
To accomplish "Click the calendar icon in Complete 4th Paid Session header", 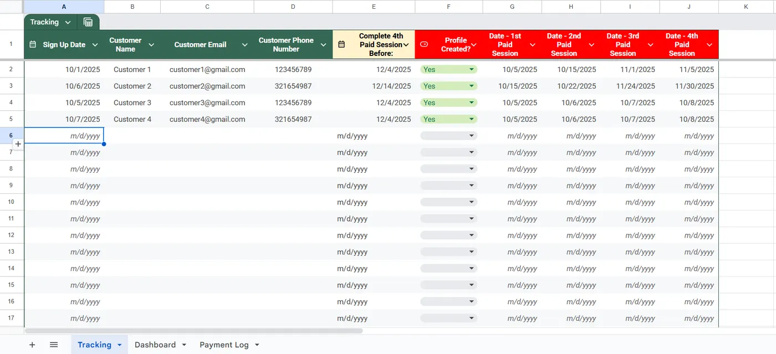I will (x=341, y=44).
